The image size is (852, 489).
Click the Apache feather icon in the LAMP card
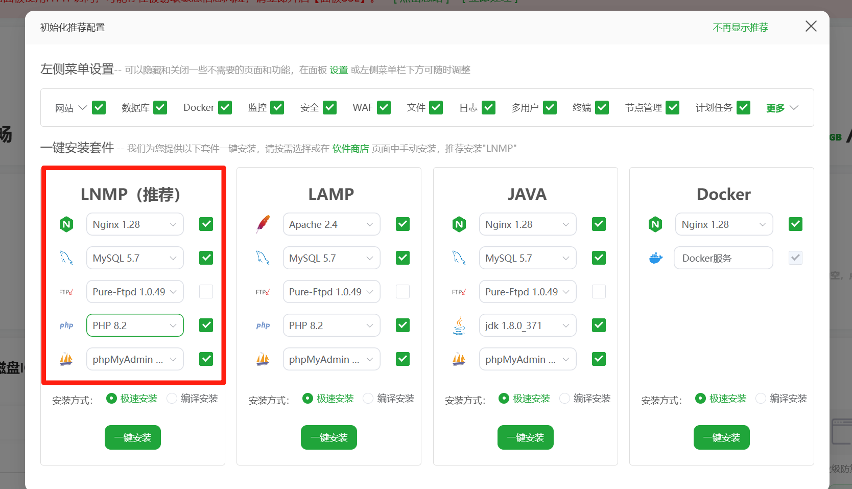coord(263,224)
